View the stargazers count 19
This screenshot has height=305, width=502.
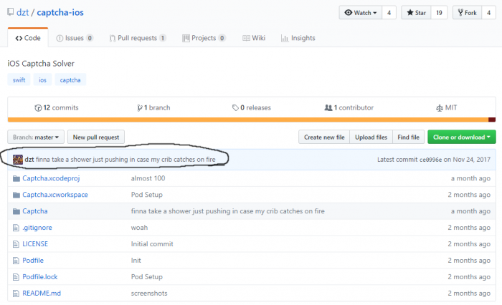click(439, 13)
